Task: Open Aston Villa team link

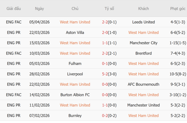Action: (x=75, y=32)
